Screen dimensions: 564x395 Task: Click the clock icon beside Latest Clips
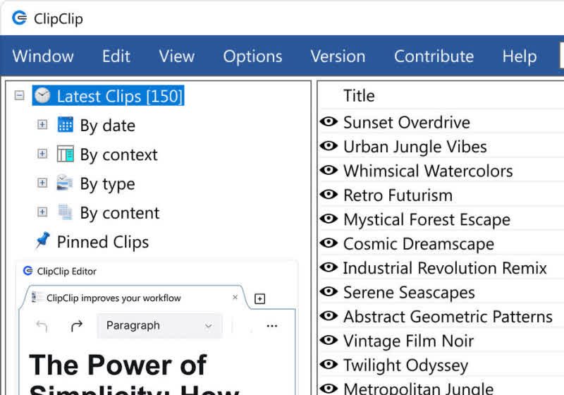click(x=43, y=96)
